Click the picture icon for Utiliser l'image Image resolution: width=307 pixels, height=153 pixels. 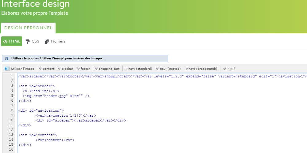(7, 69)
